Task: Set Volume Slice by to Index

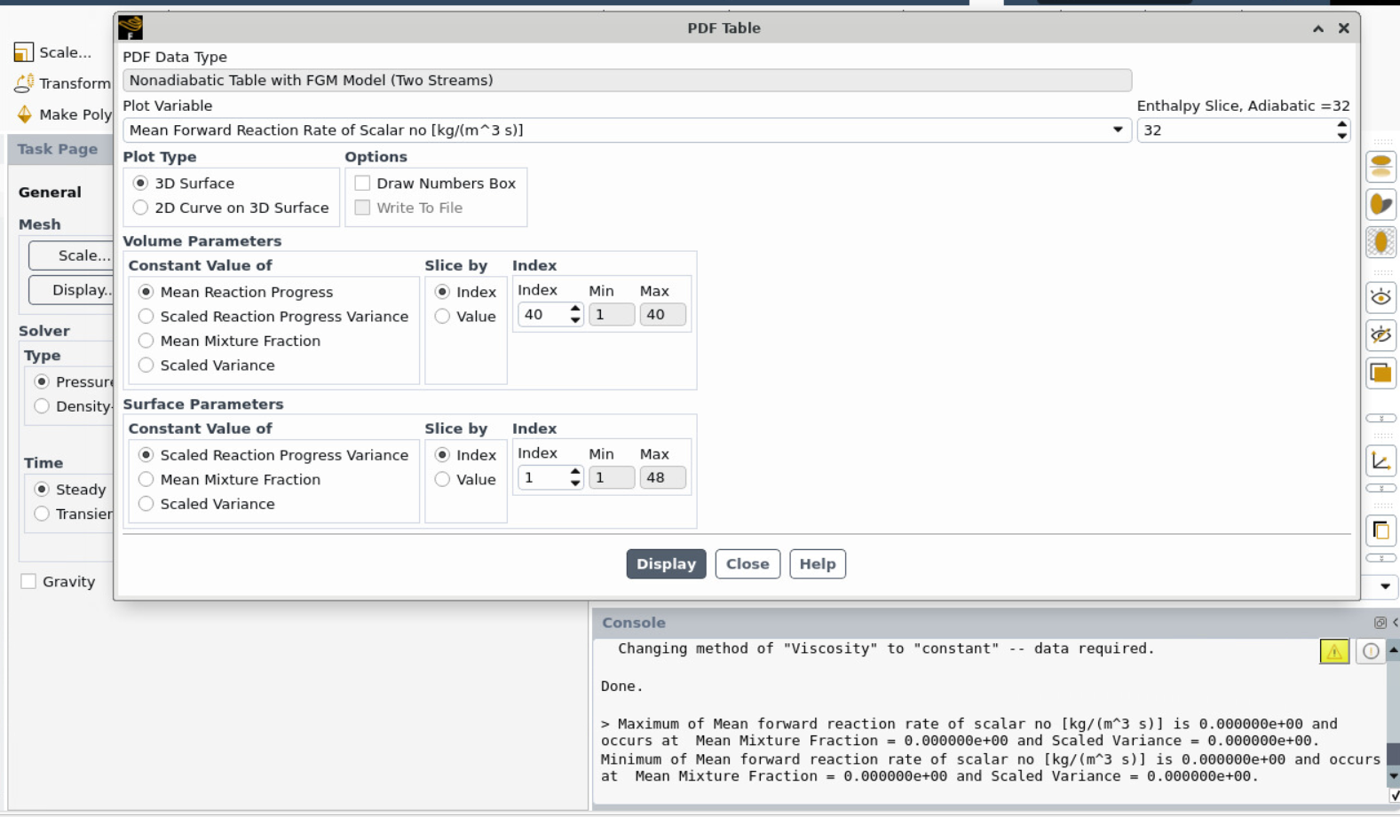Action: [442, 292]
